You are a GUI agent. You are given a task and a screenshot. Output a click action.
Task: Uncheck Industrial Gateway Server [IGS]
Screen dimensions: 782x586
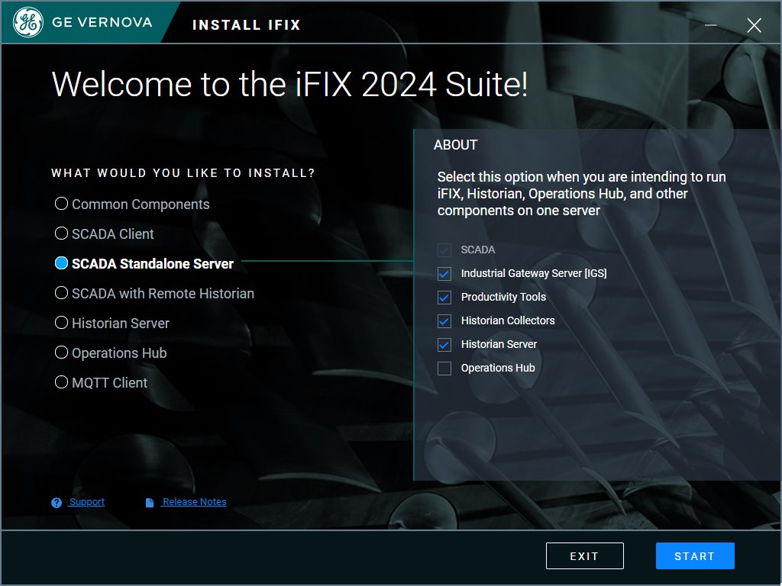pos(444,274)
